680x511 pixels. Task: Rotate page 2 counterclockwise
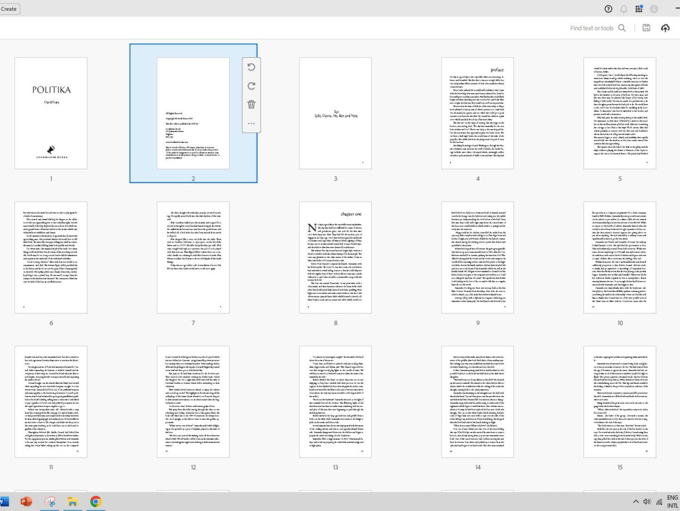point(252,67)
